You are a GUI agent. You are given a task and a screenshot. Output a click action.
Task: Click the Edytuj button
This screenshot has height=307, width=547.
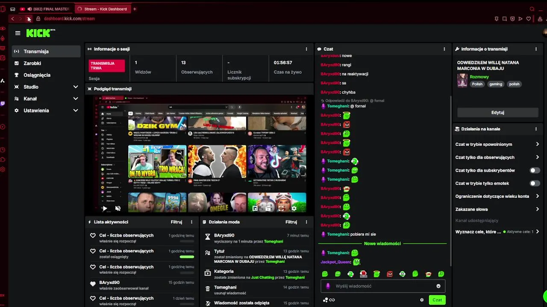click(x=497, y=113)
